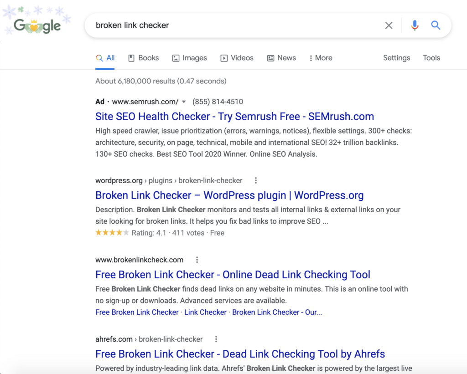Screen dimensions: 467x374
Task: Open the three-dot options beside the Ahrefs result
Action: click(x=216, y=339)
